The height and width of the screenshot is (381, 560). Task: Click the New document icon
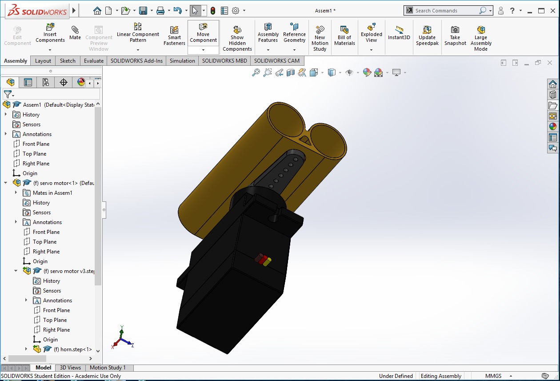(x=108, y=11)
